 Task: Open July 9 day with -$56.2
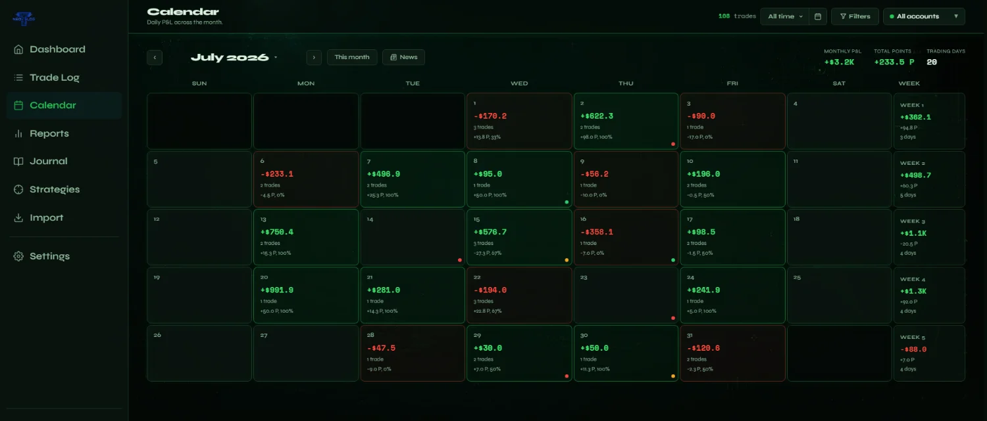pyautogui.click(x=626, y=179)
